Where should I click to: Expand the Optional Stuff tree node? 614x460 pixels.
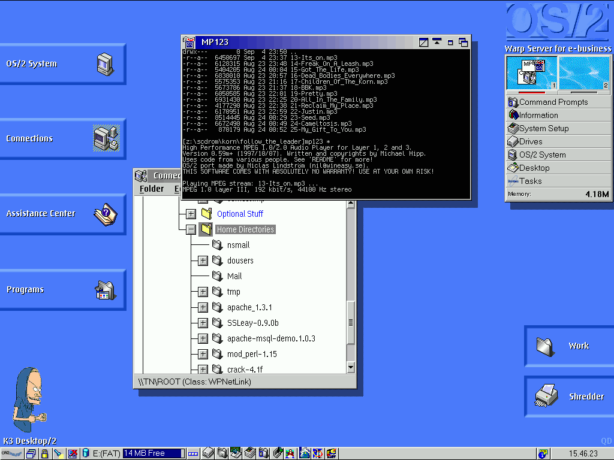pos(191,214)
